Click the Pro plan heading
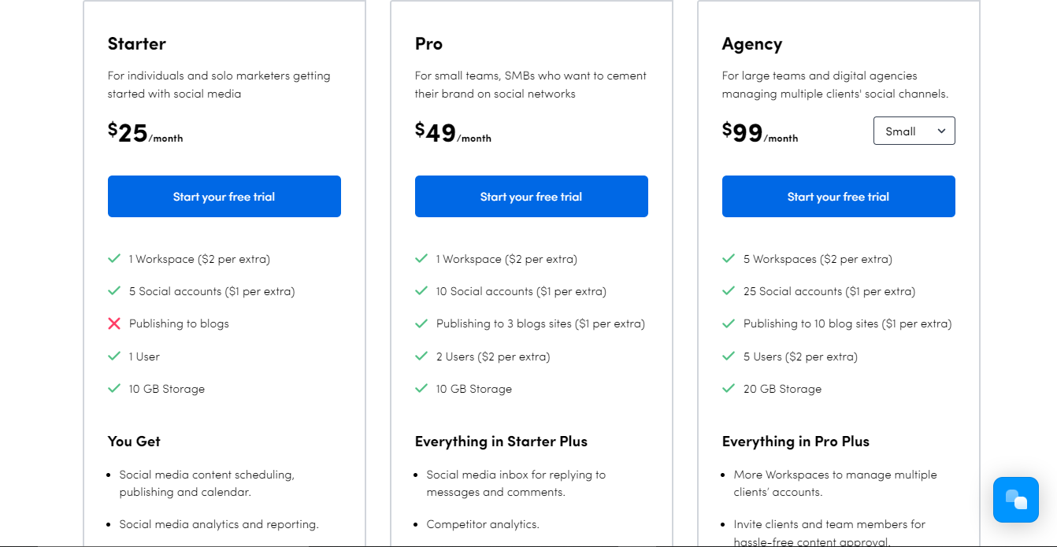 tap(428, 44)
